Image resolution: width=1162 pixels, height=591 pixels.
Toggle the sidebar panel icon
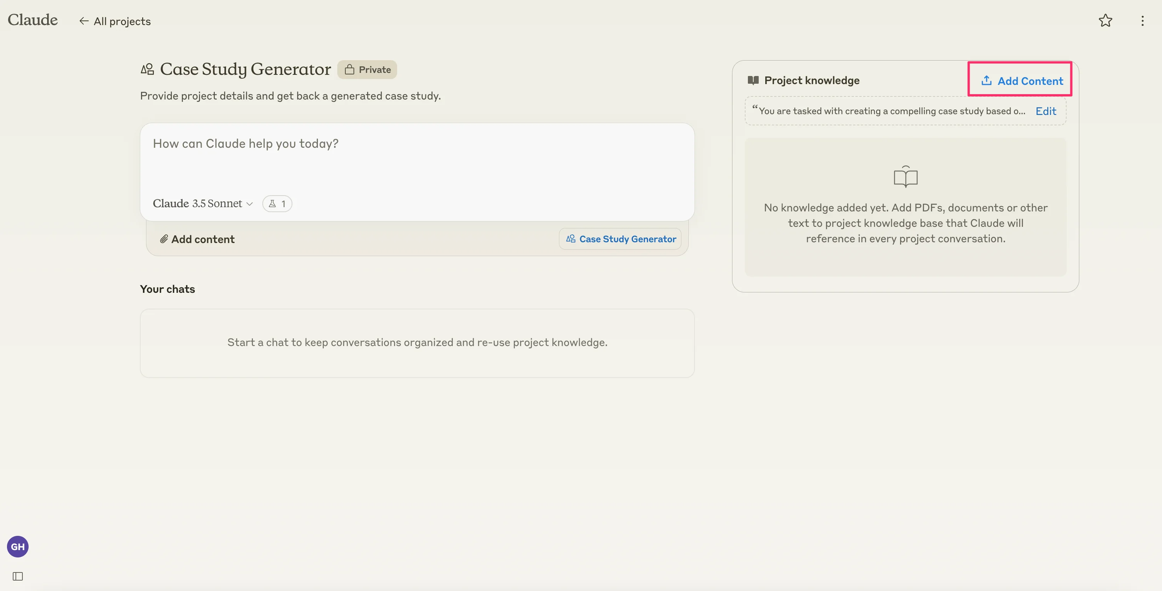click(18, 576)
